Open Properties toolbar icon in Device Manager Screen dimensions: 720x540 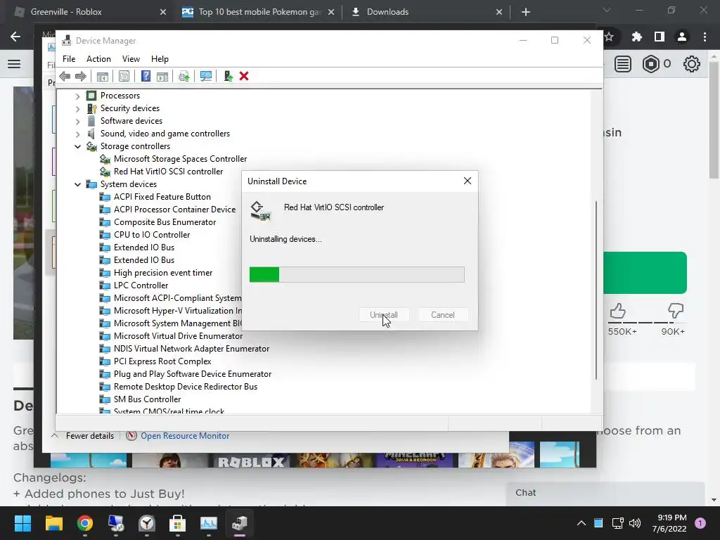(124, 76)
